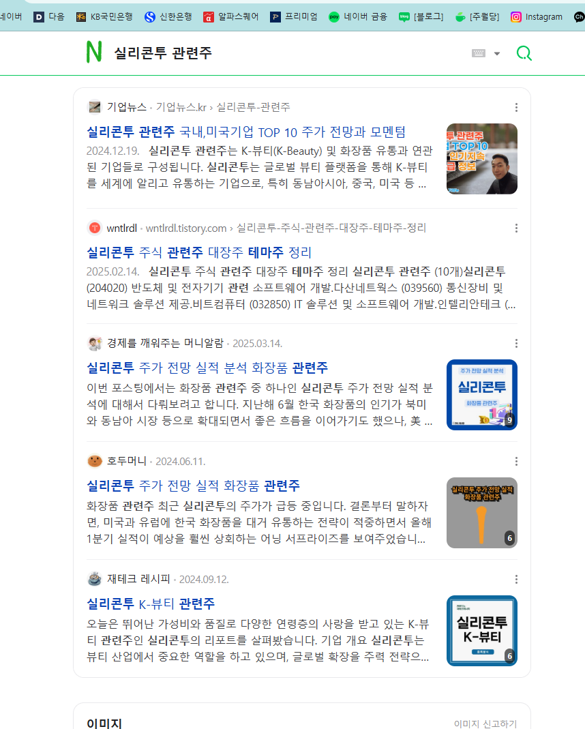Open link 실리콘투 주식 관련주 대장주 테마주 정리

click(199, 252)
